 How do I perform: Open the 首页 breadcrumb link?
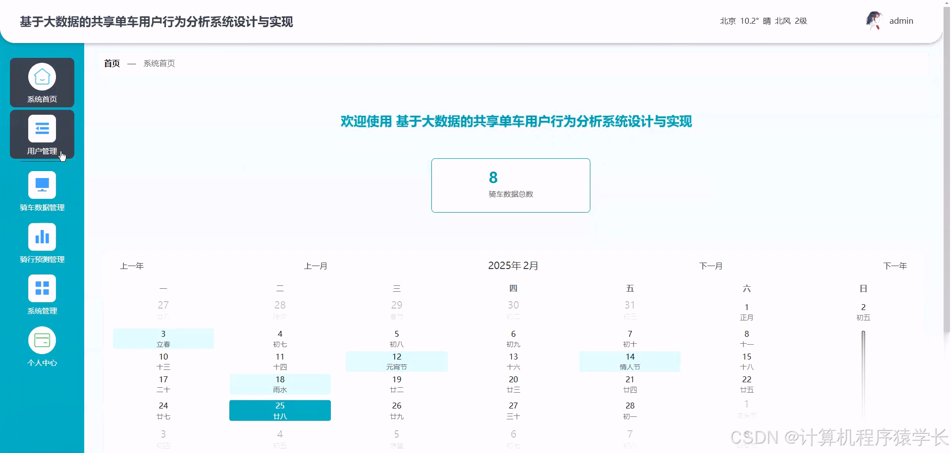(111, 63)
